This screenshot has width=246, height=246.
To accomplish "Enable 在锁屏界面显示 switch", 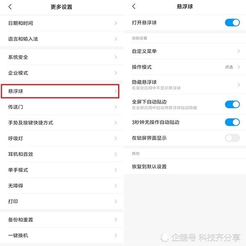I will click(x=232, y=138).
